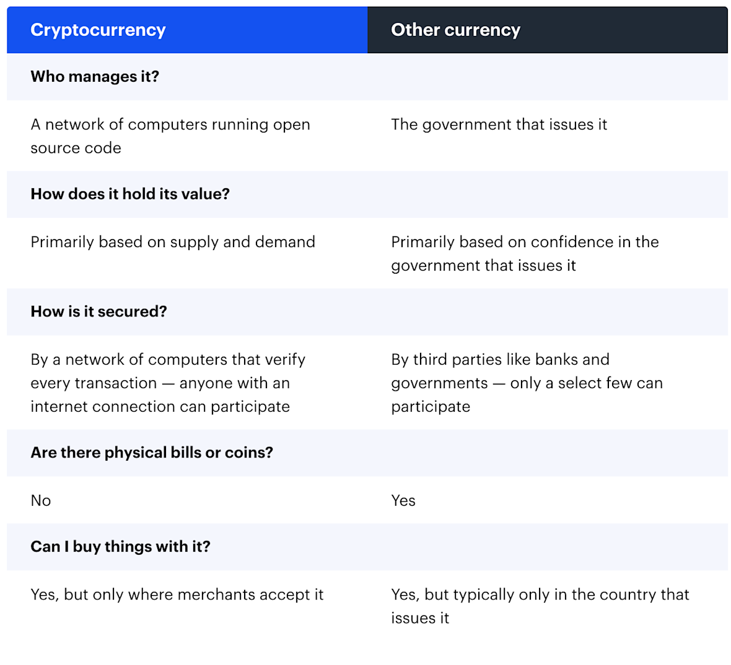The image size is (731, 665).
Task: Click the Cryptocurrency column header
Action: (98, 30)
